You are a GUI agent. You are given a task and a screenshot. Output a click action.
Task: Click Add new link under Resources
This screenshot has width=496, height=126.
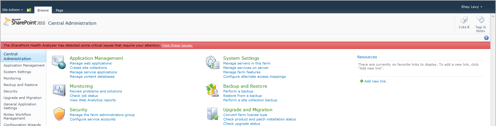pyautogui.click(x=375, y=81)
